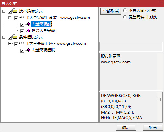Collapse the 技术指标公式 tree node
Viewport: 164px width, 132px height.
click(x=4, y=11)
